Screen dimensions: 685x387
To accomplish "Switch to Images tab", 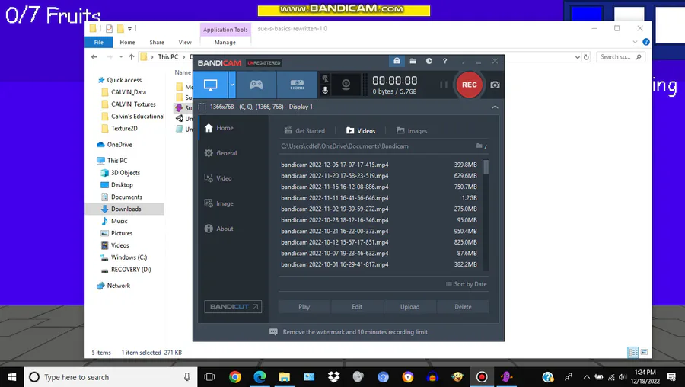I will 412,131.
